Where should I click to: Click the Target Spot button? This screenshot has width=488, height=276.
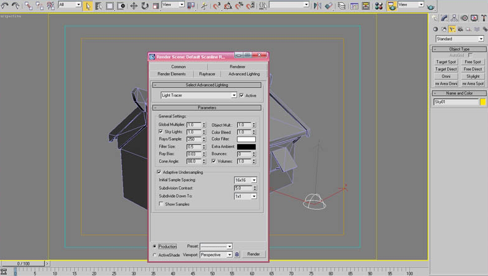[x=446, y=62]
